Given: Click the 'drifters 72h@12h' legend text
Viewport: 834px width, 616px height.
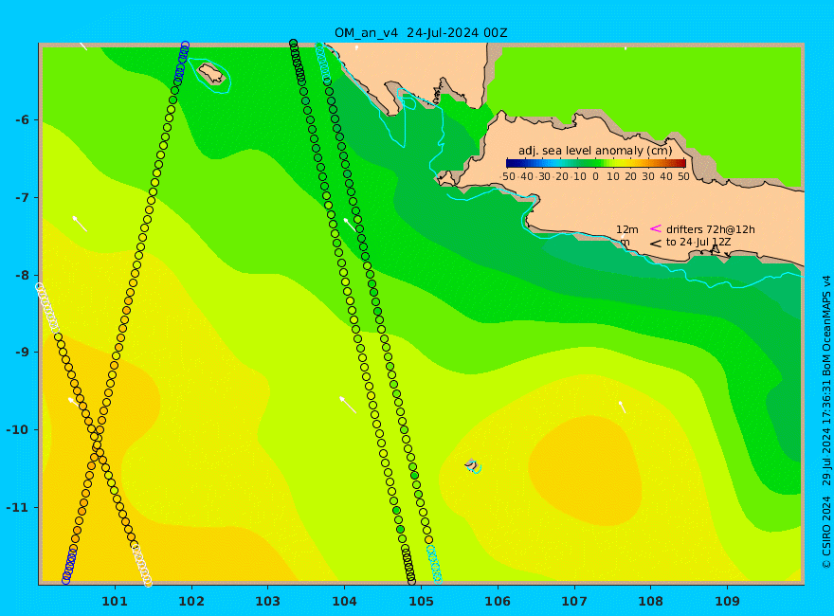Looking at the screenshot, I should (x=710, y=229).
